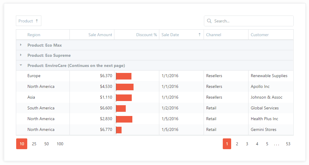309x165 pixels.
Task: Set page size to 100 rows
Action: click(60, 144)
